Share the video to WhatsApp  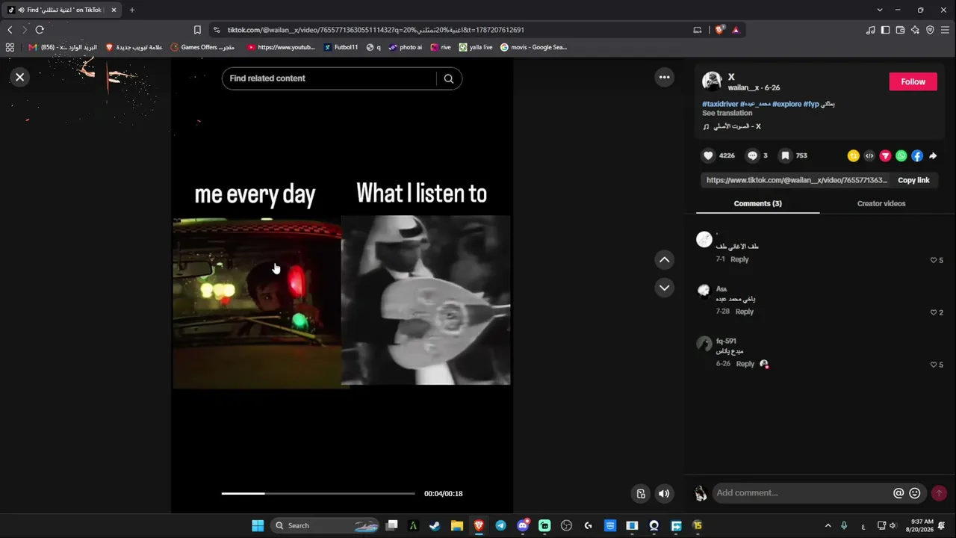(x=901, y=155)
